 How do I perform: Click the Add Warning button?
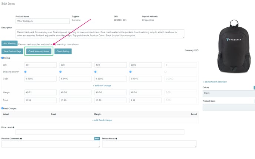(x=9, y=43)
